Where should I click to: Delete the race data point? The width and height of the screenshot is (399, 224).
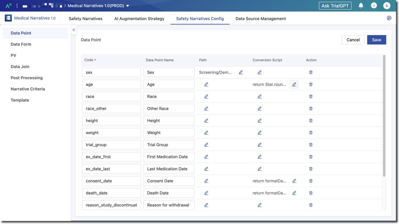pyautogui.click(x=311, y=97)
